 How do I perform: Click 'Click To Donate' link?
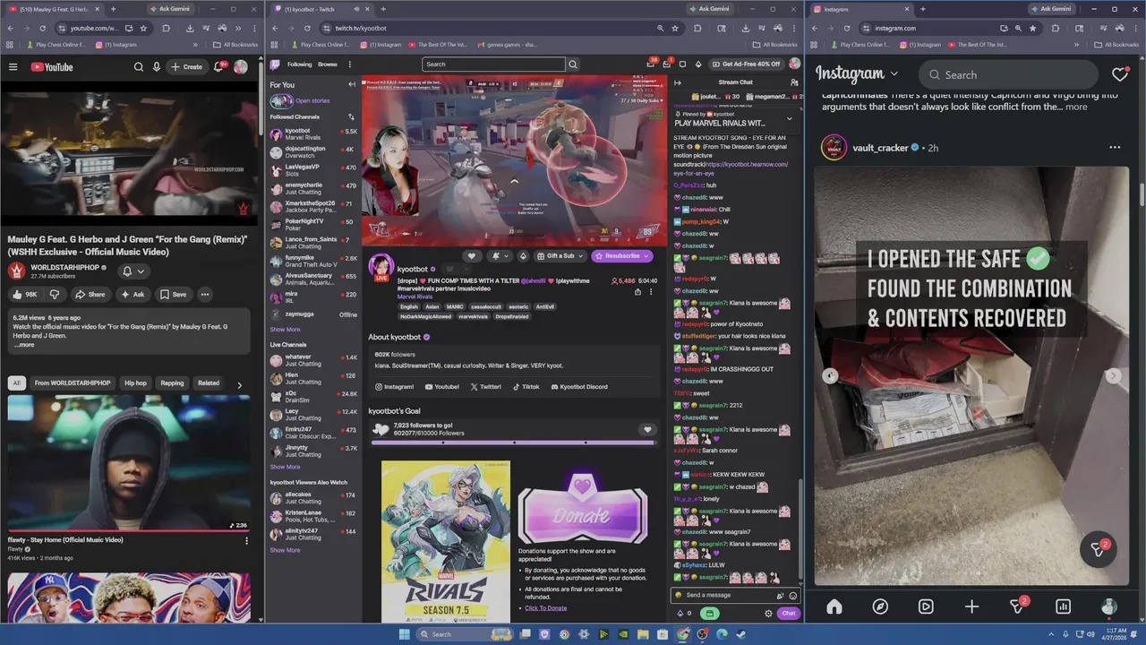(x=545, y=608)
